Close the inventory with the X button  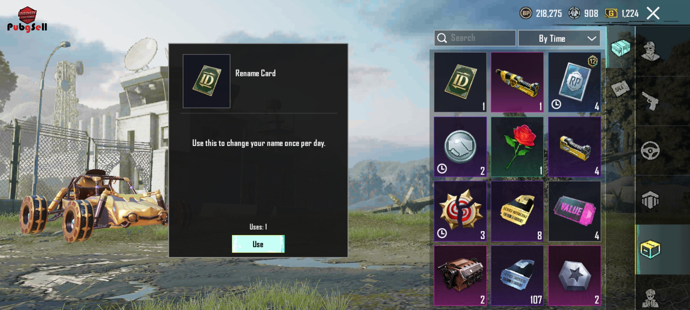(653, 13)
